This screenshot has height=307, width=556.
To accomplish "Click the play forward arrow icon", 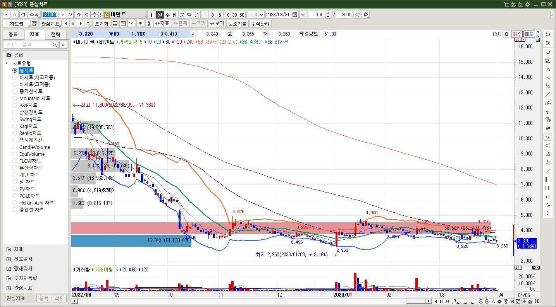I will [x=81, y=24].
